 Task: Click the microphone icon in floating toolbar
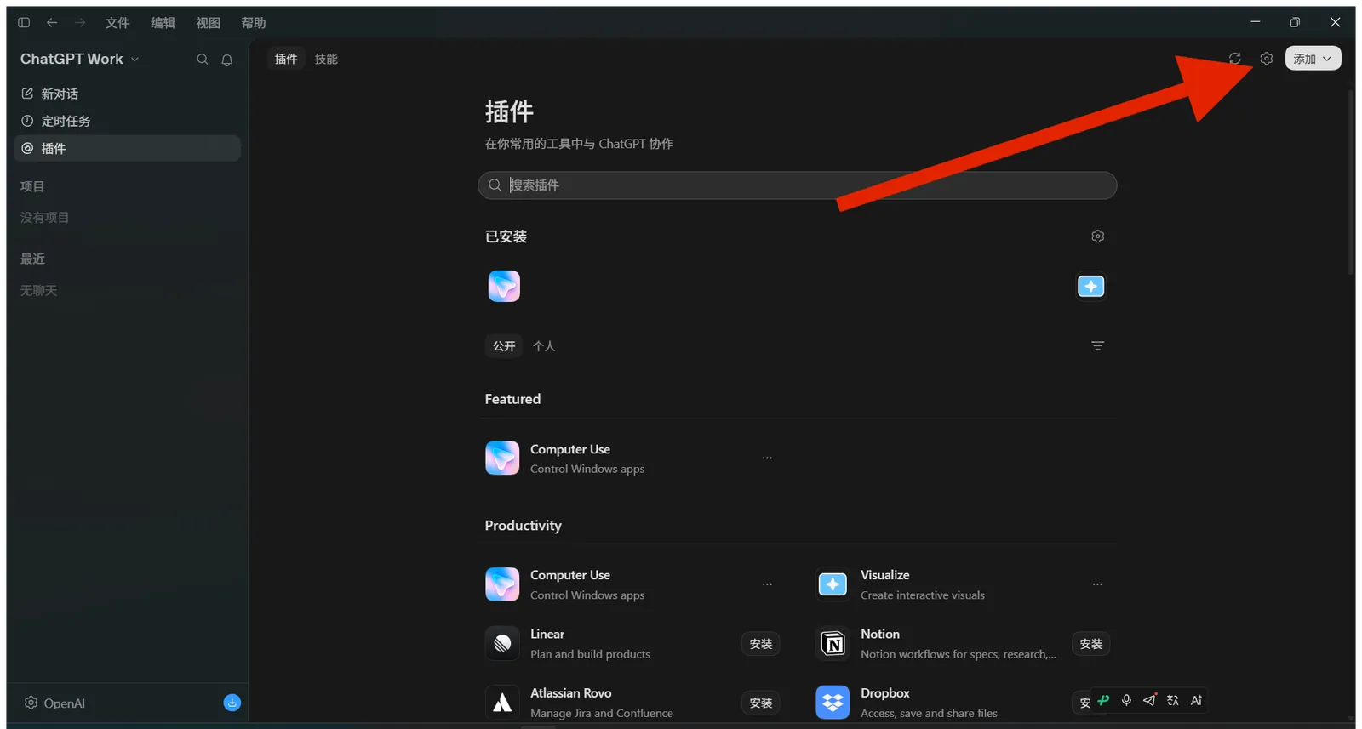pos(1127,700)
